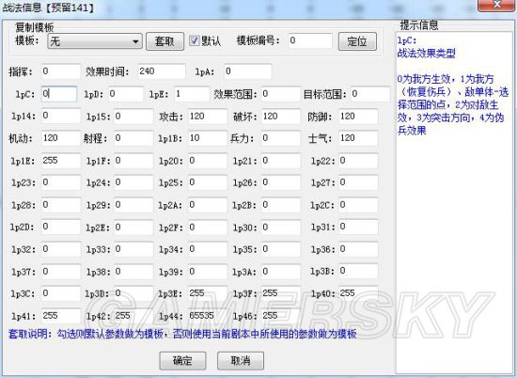
Task: Click the 套取说明 note text
Action: (x=182, y=334)
